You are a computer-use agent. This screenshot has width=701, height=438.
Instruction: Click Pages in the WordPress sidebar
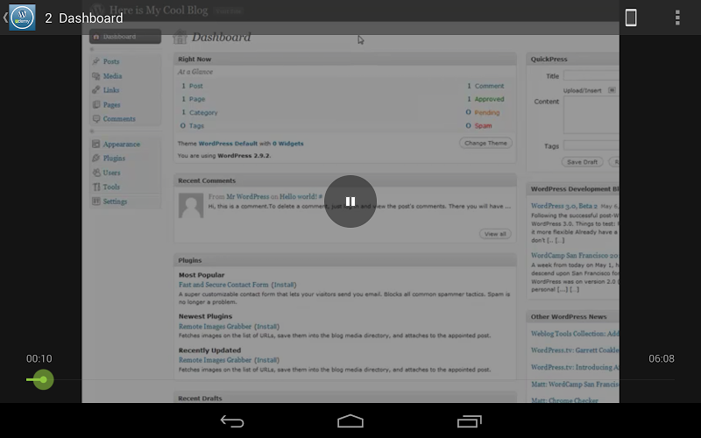click(111, 104)
